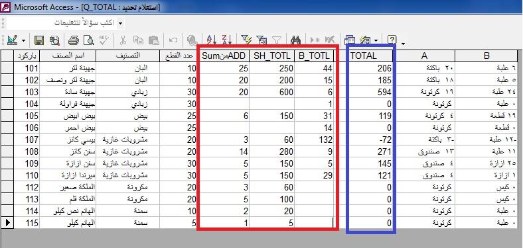Click TOTAL cell showing 271
523x248 pixels.
pos(371,151)
